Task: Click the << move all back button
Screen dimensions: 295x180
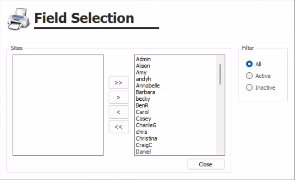Action: 119,127
